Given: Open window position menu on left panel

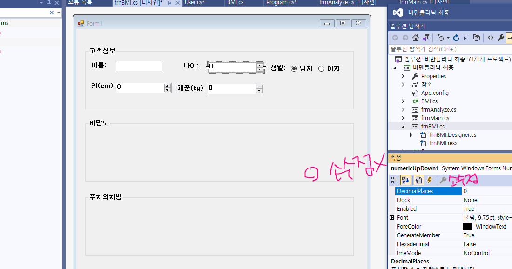Looking at the screenshot, I should [x=41, y=3].
